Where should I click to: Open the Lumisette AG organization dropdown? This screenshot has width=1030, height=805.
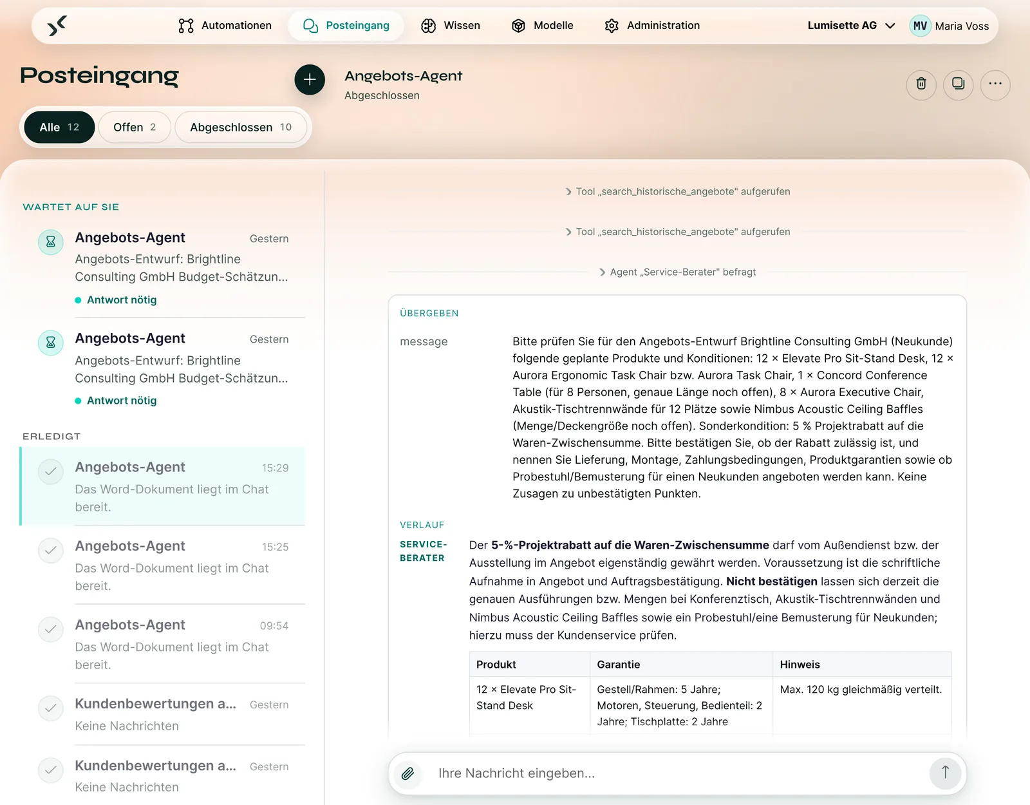pos(851,26)
